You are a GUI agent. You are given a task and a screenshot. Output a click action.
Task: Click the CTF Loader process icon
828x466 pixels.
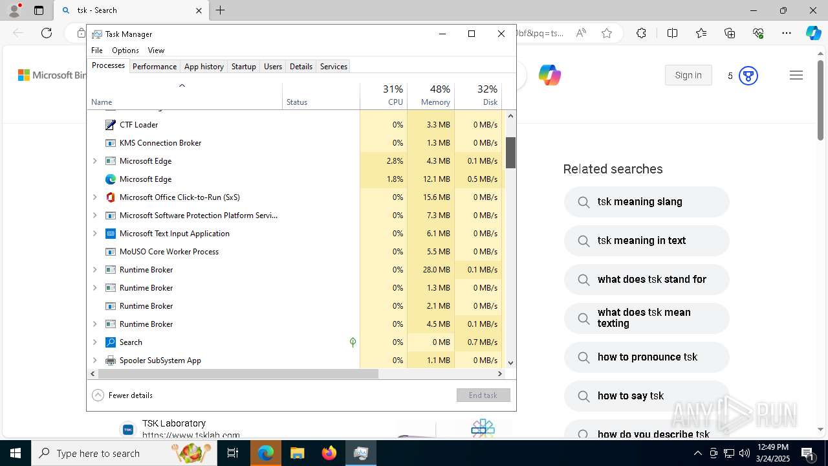click(x=110, y=124)
